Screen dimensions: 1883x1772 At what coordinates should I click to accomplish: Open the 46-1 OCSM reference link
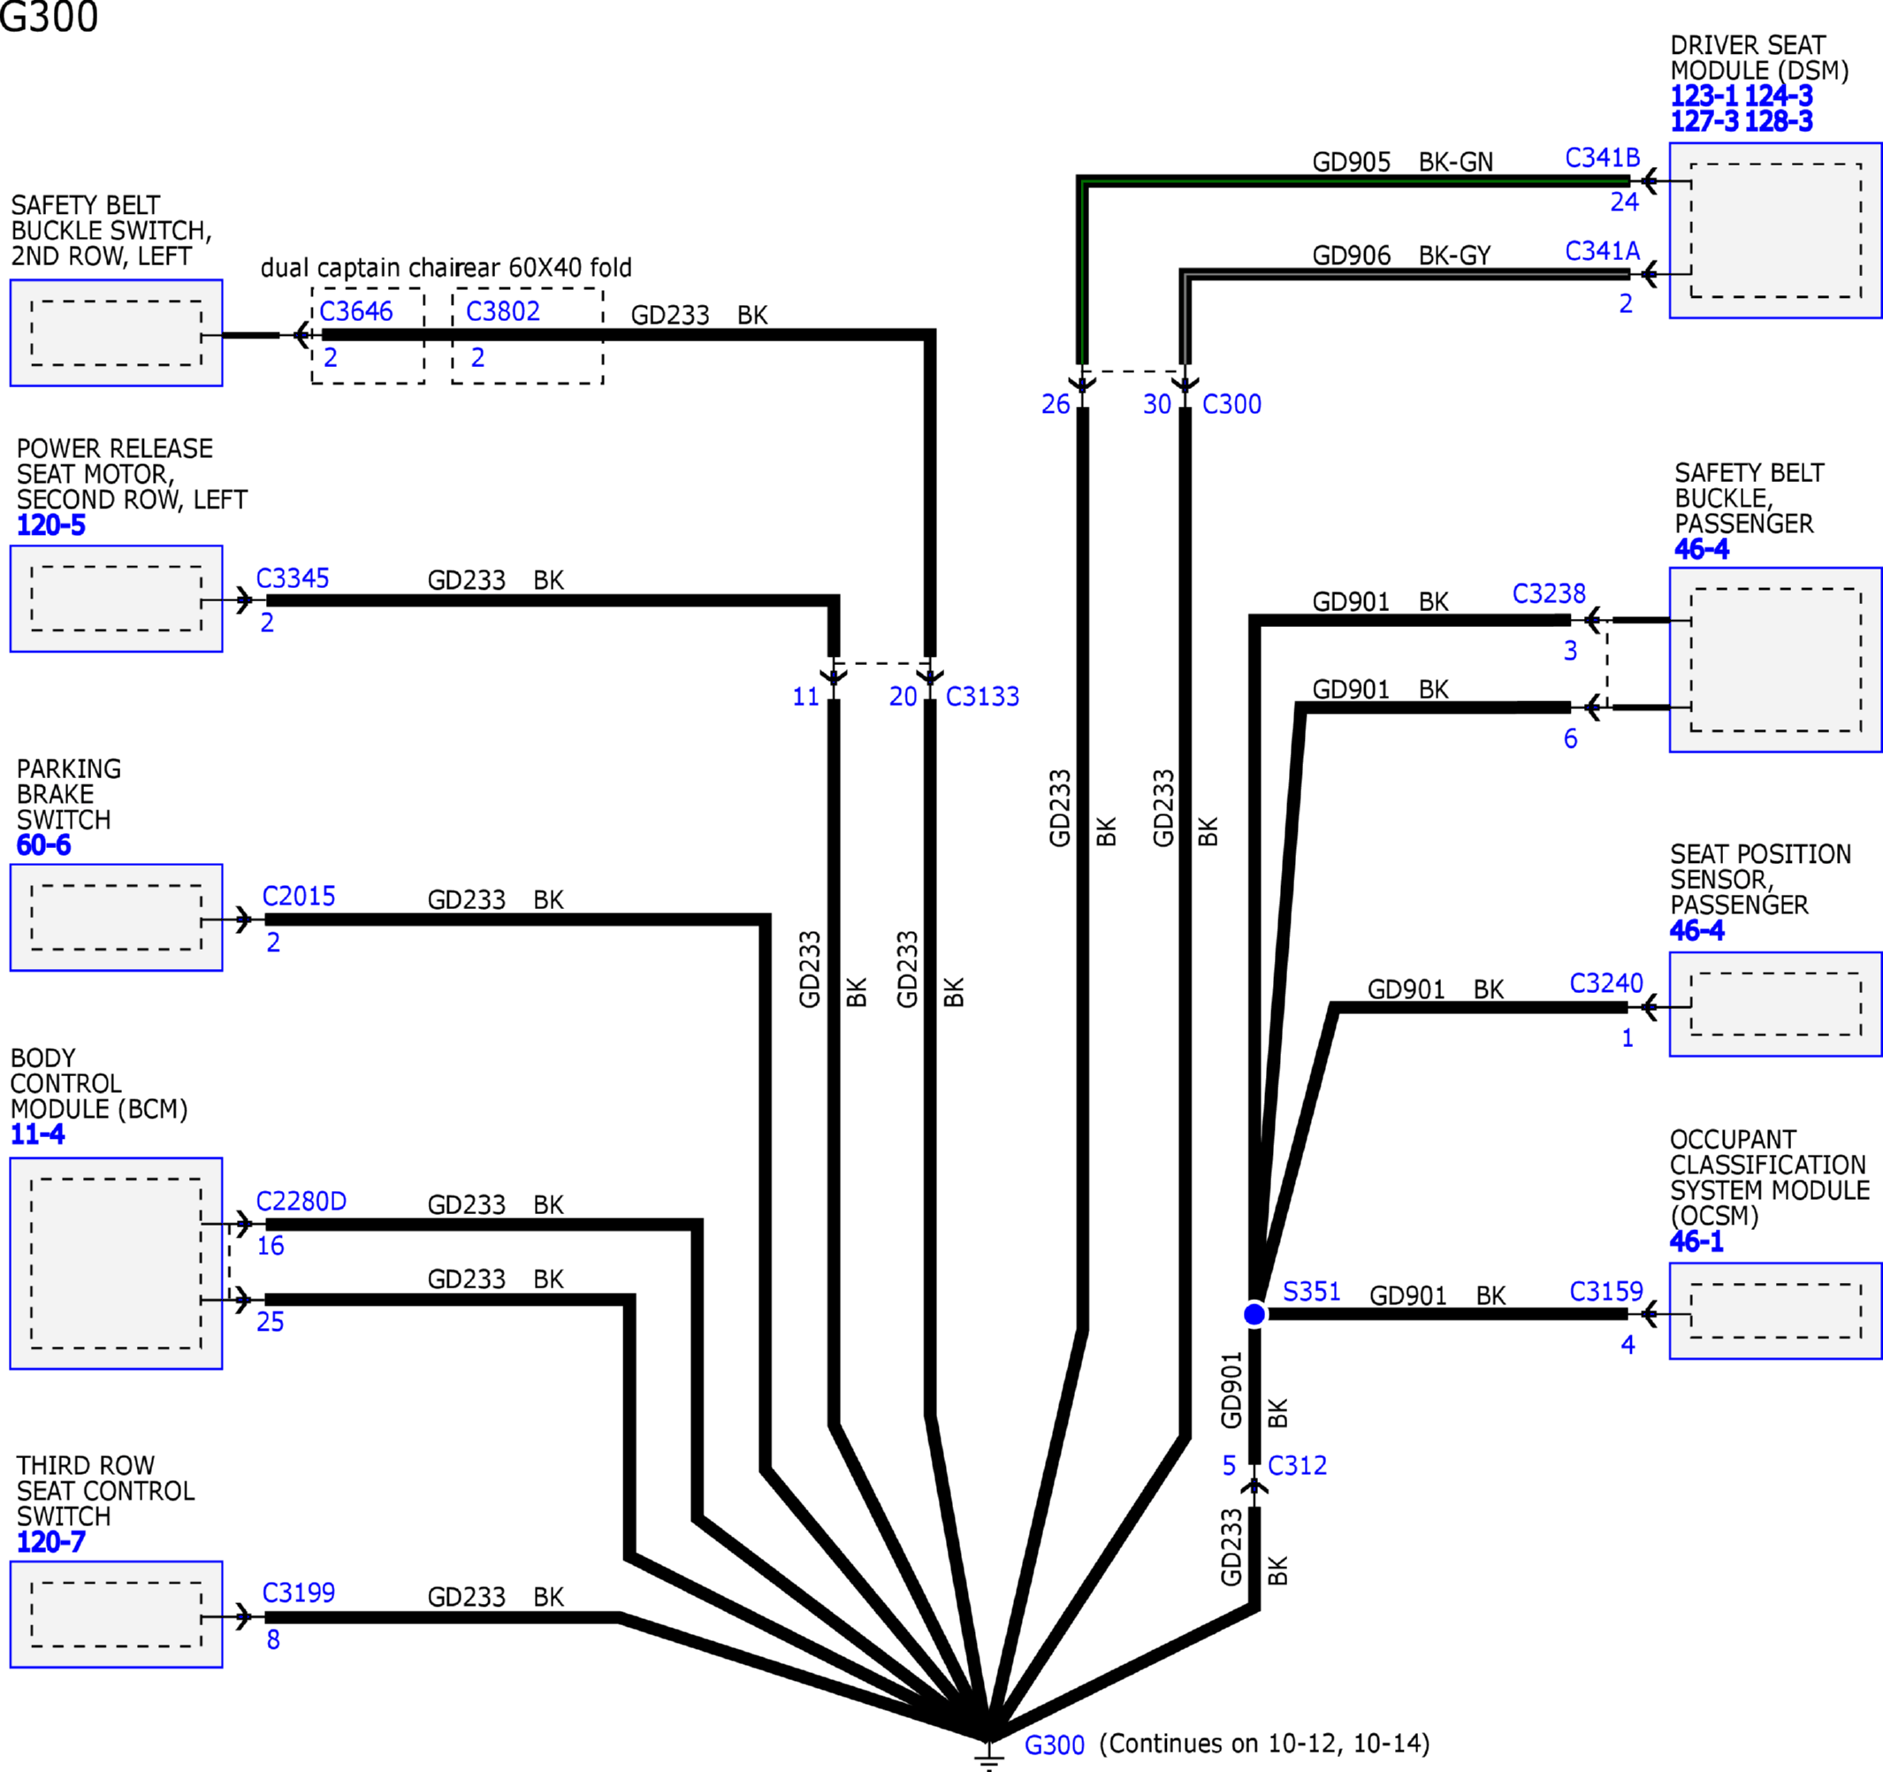tap(1696, 1241)
